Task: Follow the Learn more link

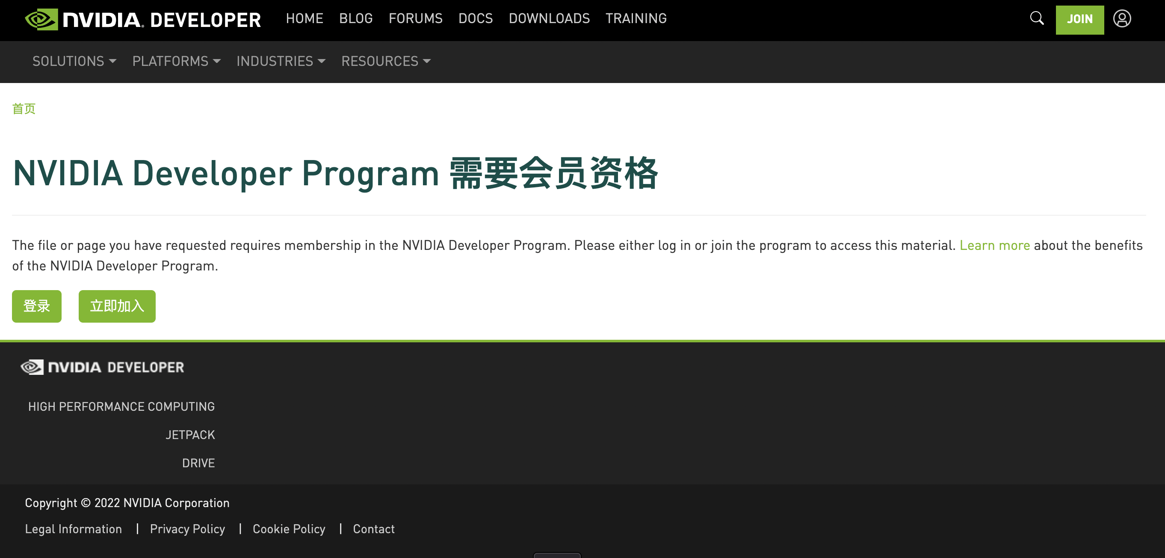Action: (994, 245)
